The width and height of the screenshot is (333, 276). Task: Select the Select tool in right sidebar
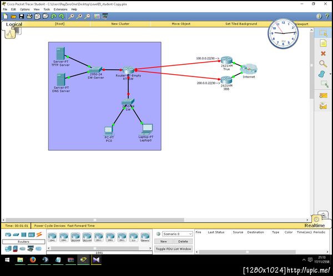click(x=323, y=33)
